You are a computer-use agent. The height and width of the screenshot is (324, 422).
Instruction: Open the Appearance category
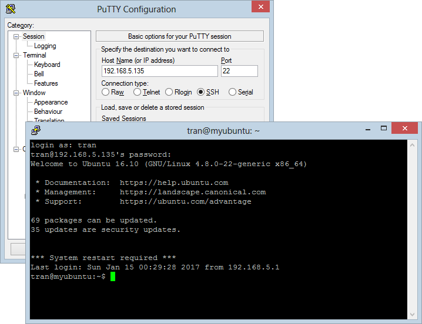(51, 102)
